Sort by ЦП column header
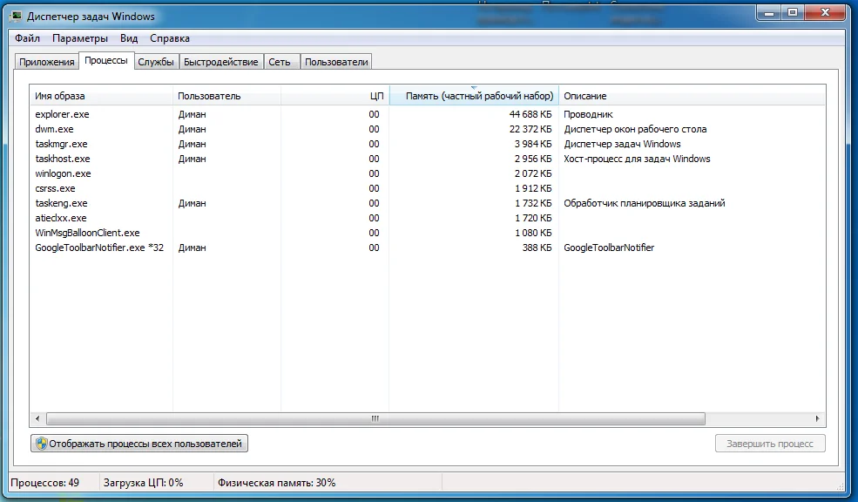The image size is (858, 502). pos(334,96)
